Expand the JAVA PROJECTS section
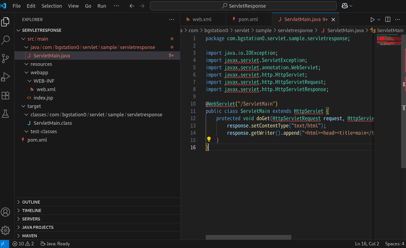The image size is (406, 248). pos(97,227)
